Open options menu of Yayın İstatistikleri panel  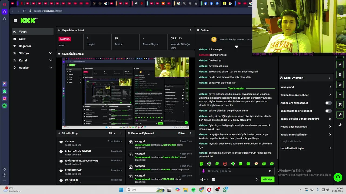190,30
